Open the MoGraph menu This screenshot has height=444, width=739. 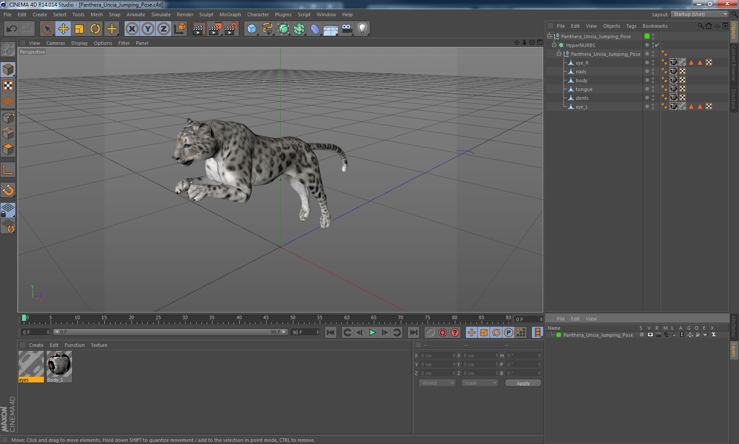(230, 15)
